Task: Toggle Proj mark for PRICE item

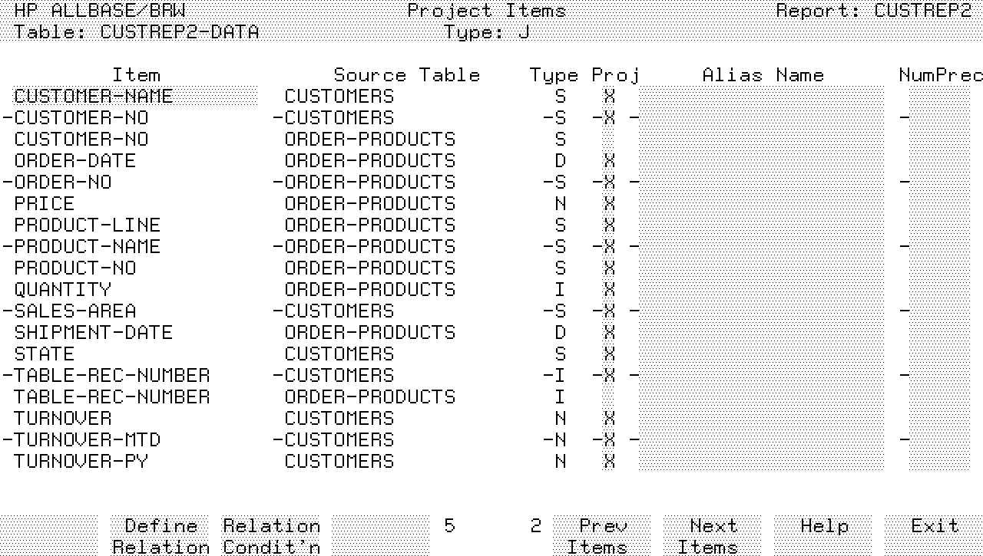Action: coord(609,204)
